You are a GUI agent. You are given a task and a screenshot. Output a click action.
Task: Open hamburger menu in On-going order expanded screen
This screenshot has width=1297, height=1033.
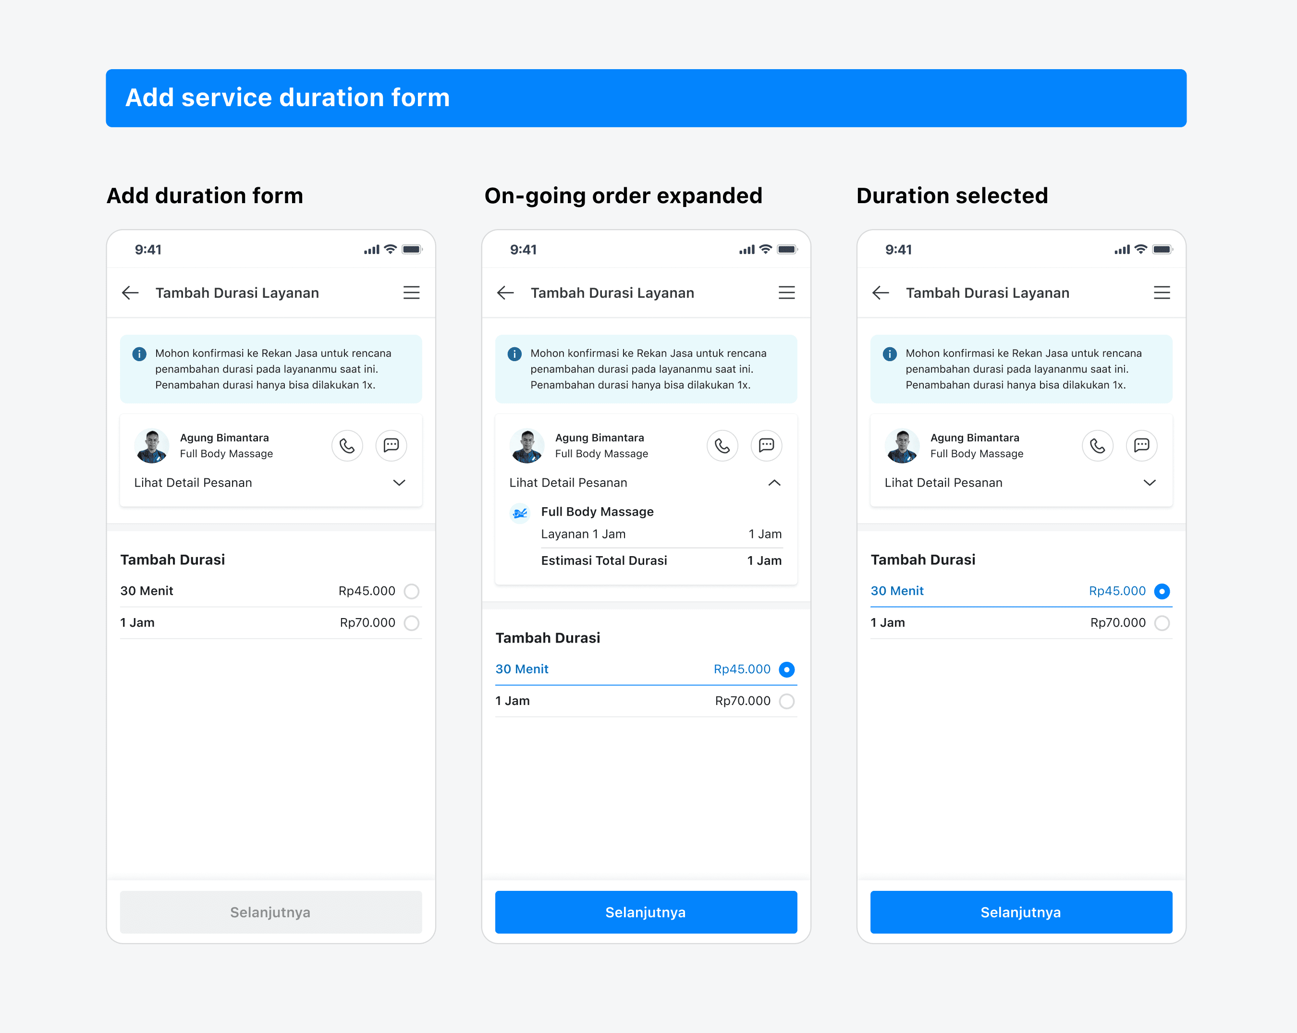(786, 293)
